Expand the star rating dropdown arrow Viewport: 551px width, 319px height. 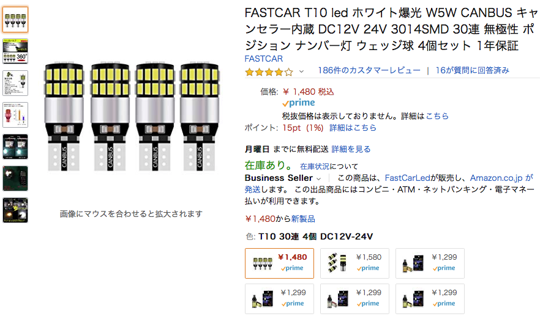tap(301, 71)
